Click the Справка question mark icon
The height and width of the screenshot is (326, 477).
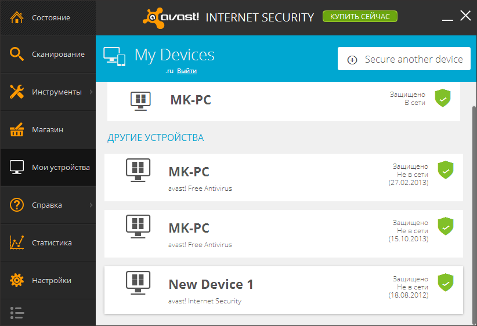point(17,205)
